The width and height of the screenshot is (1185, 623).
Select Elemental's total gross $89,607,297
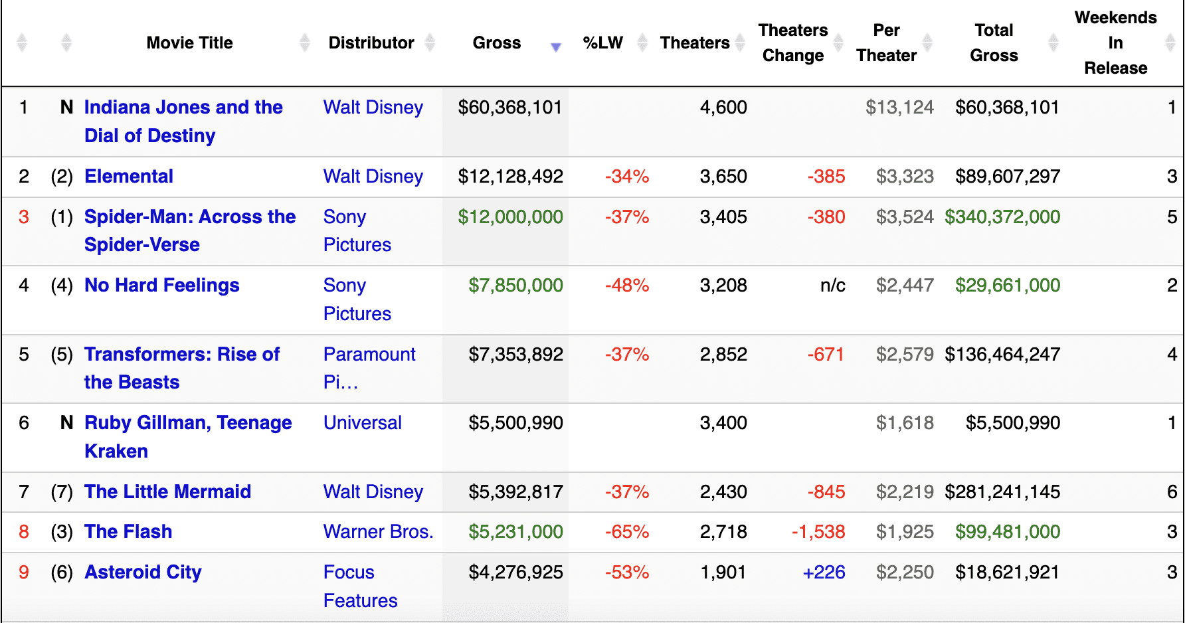(1008, 176)
